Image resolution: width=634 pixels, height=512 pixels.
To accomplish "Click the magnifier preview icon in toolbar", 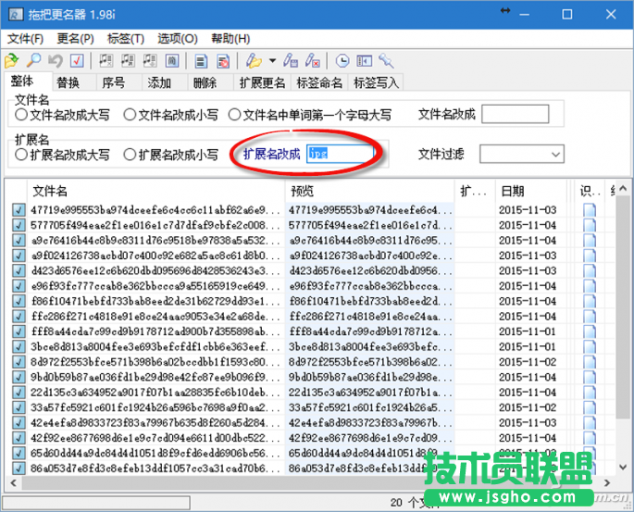I will 32,61.
